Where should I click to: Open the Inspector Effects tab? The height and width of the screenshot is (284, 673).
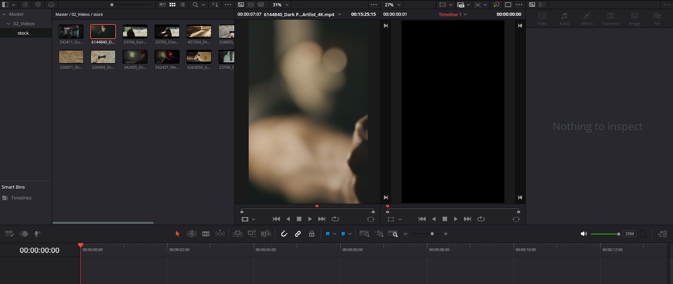[587, 19]
